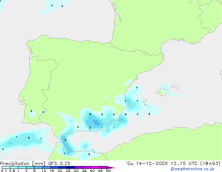Open the weatheronline.co.uk copyright link

[x=192, y=169]
